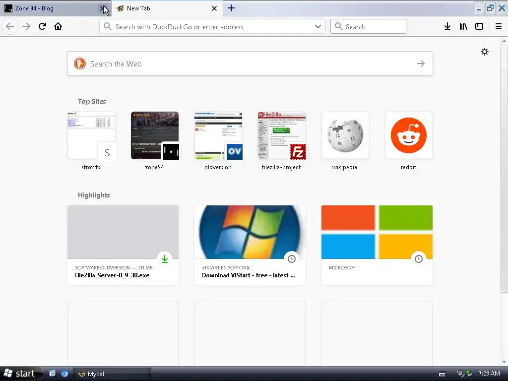508x381 pixels.
Task: Click the FileZilla Fz favicon overlay
Action: pos(298,151)
